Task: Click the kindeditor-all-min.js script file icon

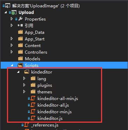Action: (x=33, y=99)
